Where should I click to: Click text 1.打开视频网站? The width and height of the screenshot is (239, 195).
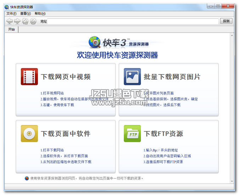pyautogui.click(x=52, y=93)
